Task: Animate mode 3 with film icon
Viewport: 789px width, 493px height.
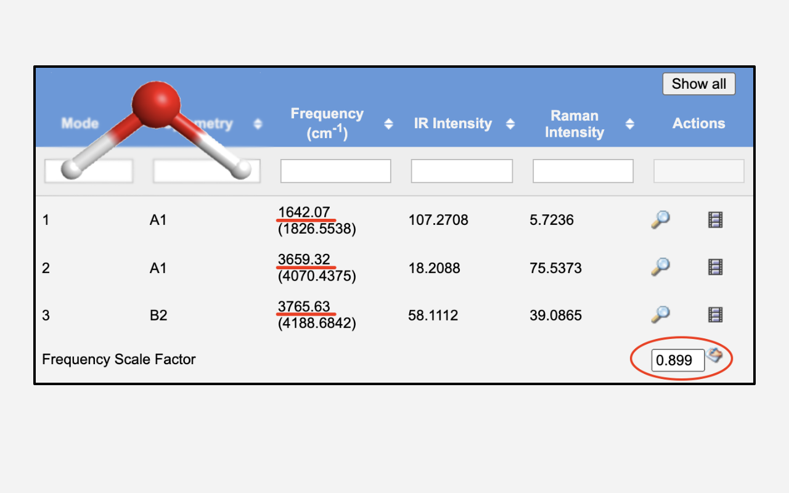Action: pyautogui.click(x=715, y=315)
